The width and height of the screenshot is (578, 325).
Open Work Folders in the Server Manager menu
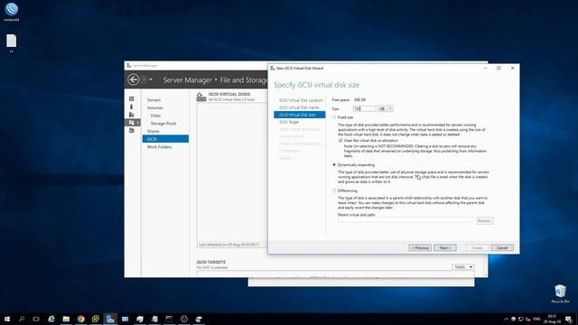pyautogui.click(x=159, y=146)
